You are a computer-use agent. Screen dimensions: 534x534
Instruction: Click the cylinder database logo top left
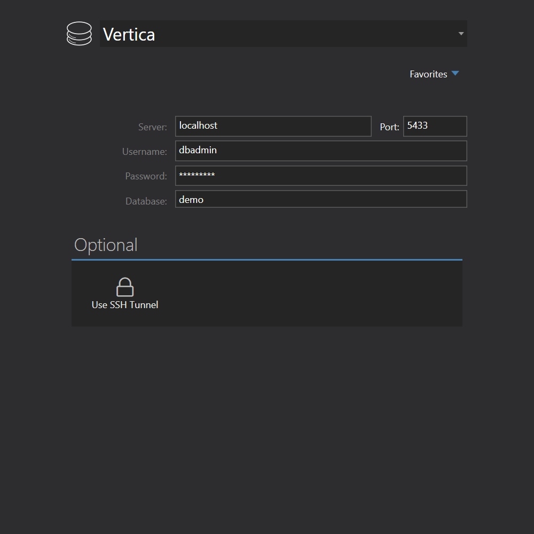tap(79, 33)
